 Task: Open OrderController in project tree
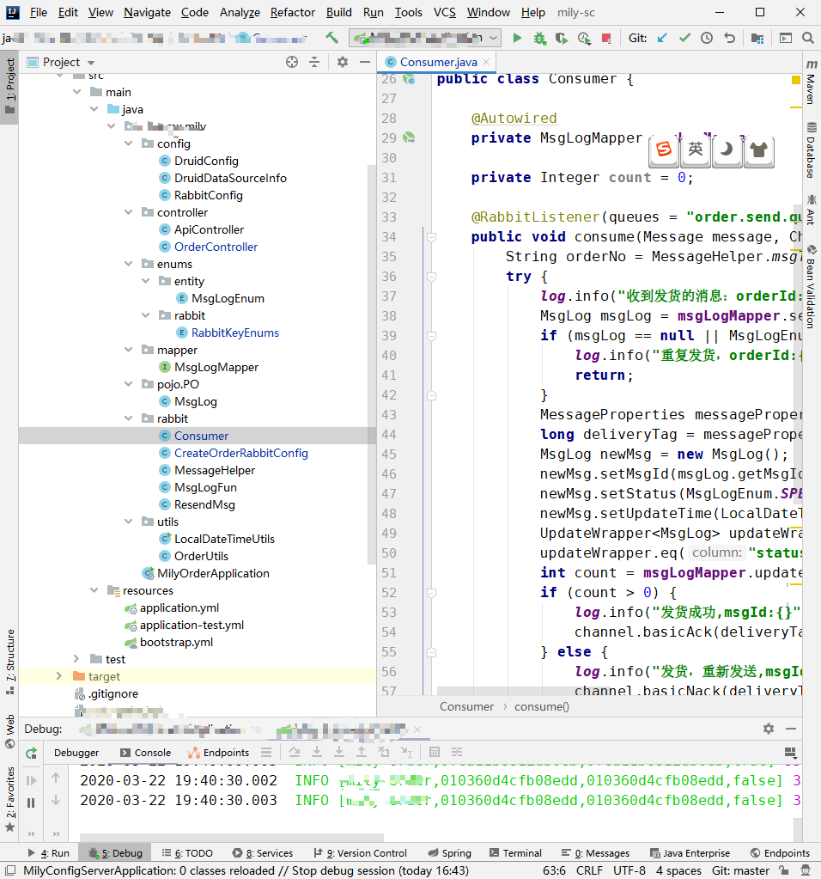[x=216, y=247]
